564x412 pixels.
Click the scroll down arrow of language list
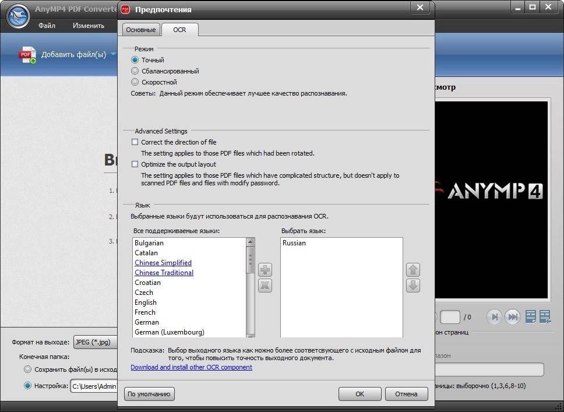(251, 336)
